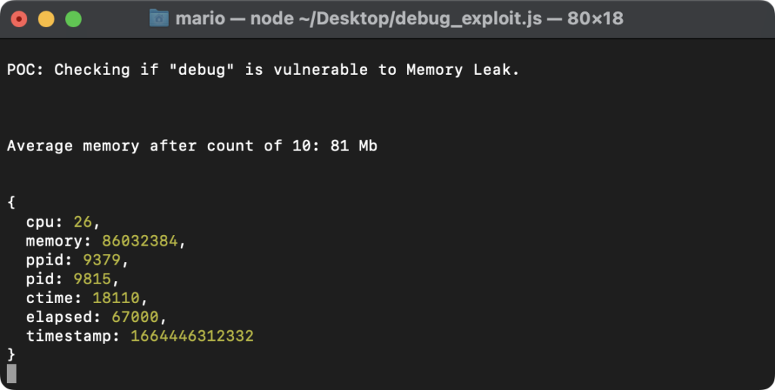Click the opening curly brace of output
This screenshot has height=390, width=775.
coord(11,203)
